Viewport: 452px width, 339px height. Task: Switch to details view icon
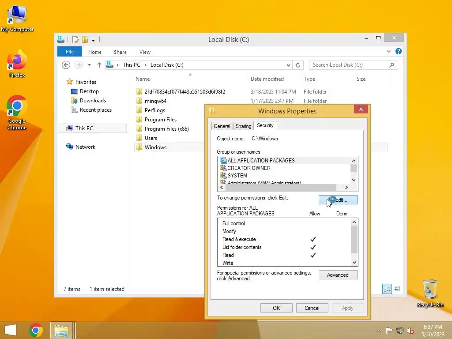click(x=387, y=289)
